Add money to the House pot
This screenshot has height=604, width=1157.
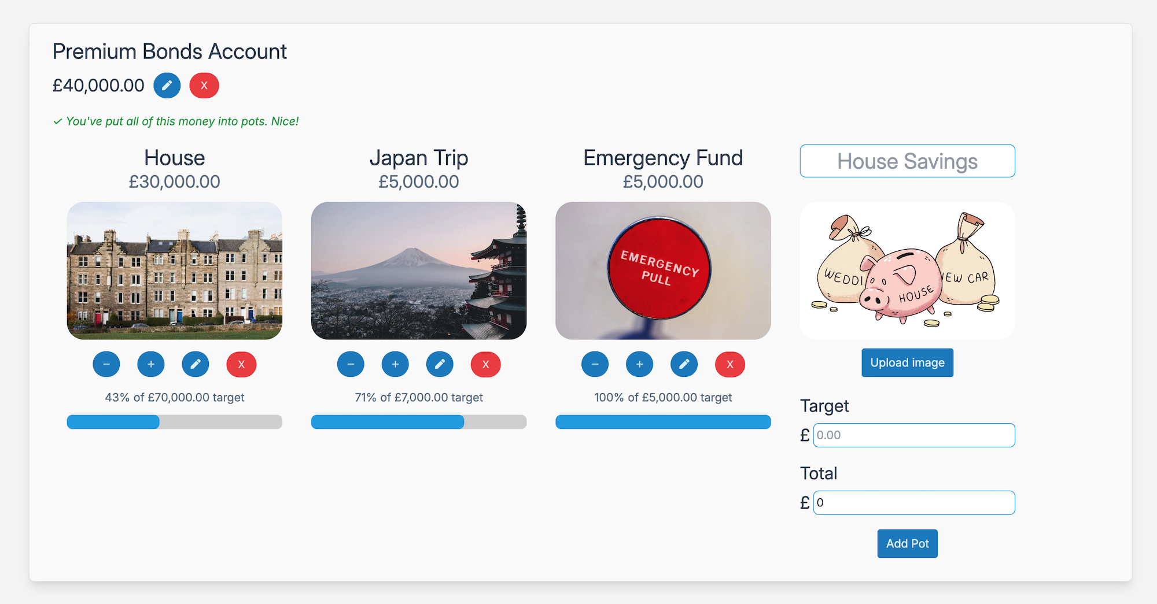tap(151, 364)
